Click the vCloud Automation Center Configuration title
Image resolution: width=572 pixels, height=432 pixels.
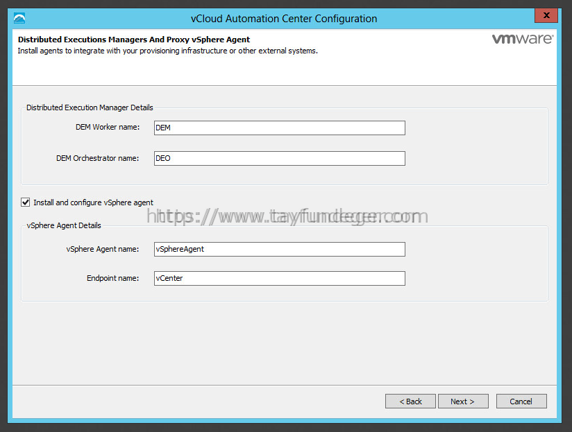pos(284,19)
